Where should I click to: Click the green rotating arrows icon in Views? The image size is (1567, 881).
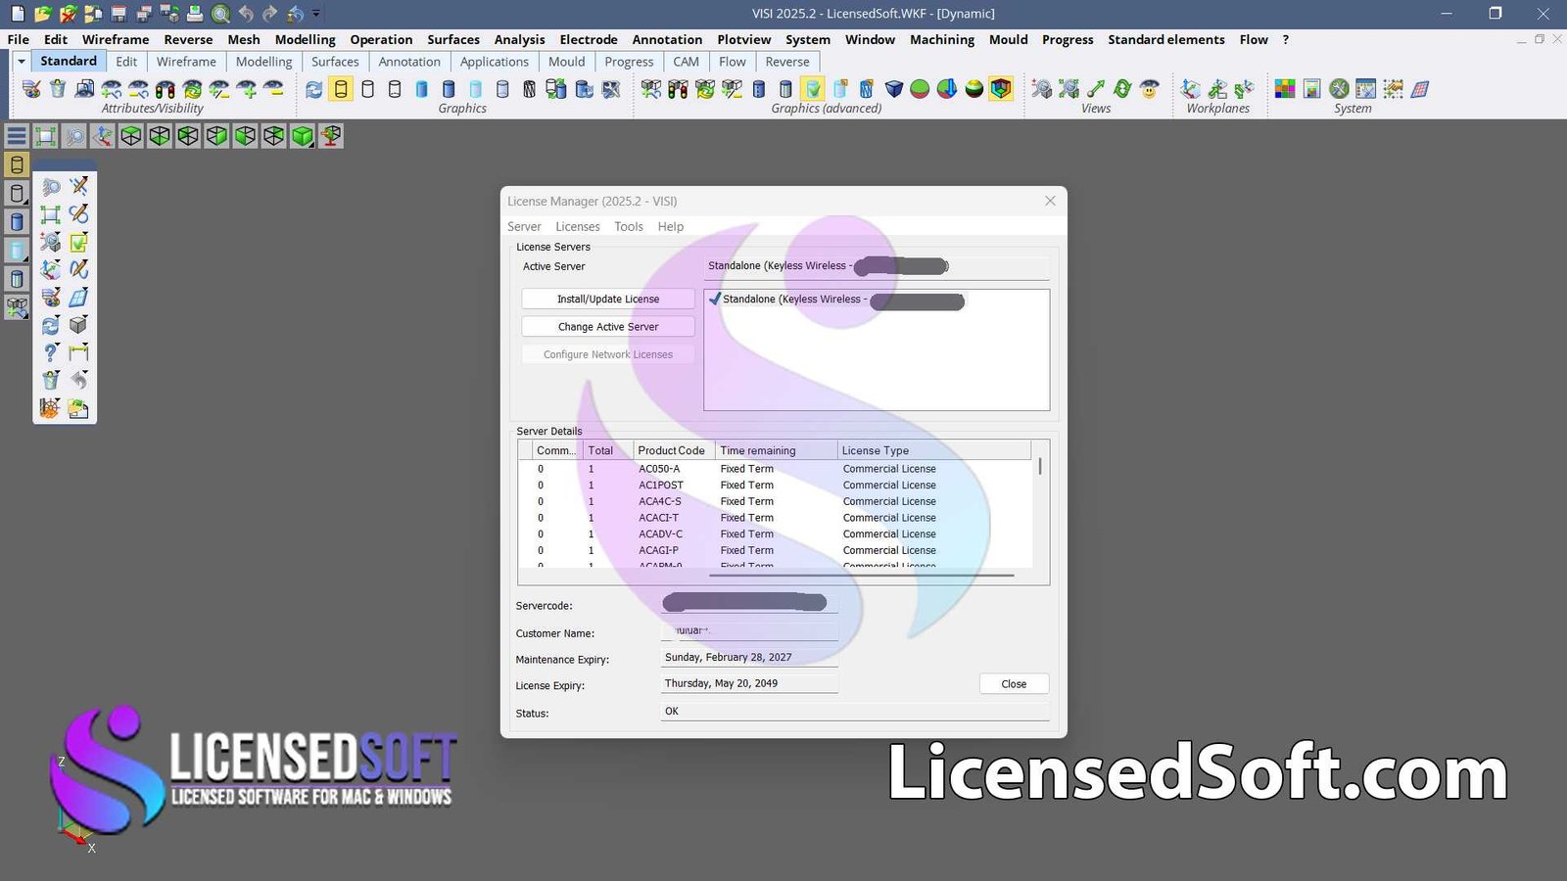click(1122, 89)
